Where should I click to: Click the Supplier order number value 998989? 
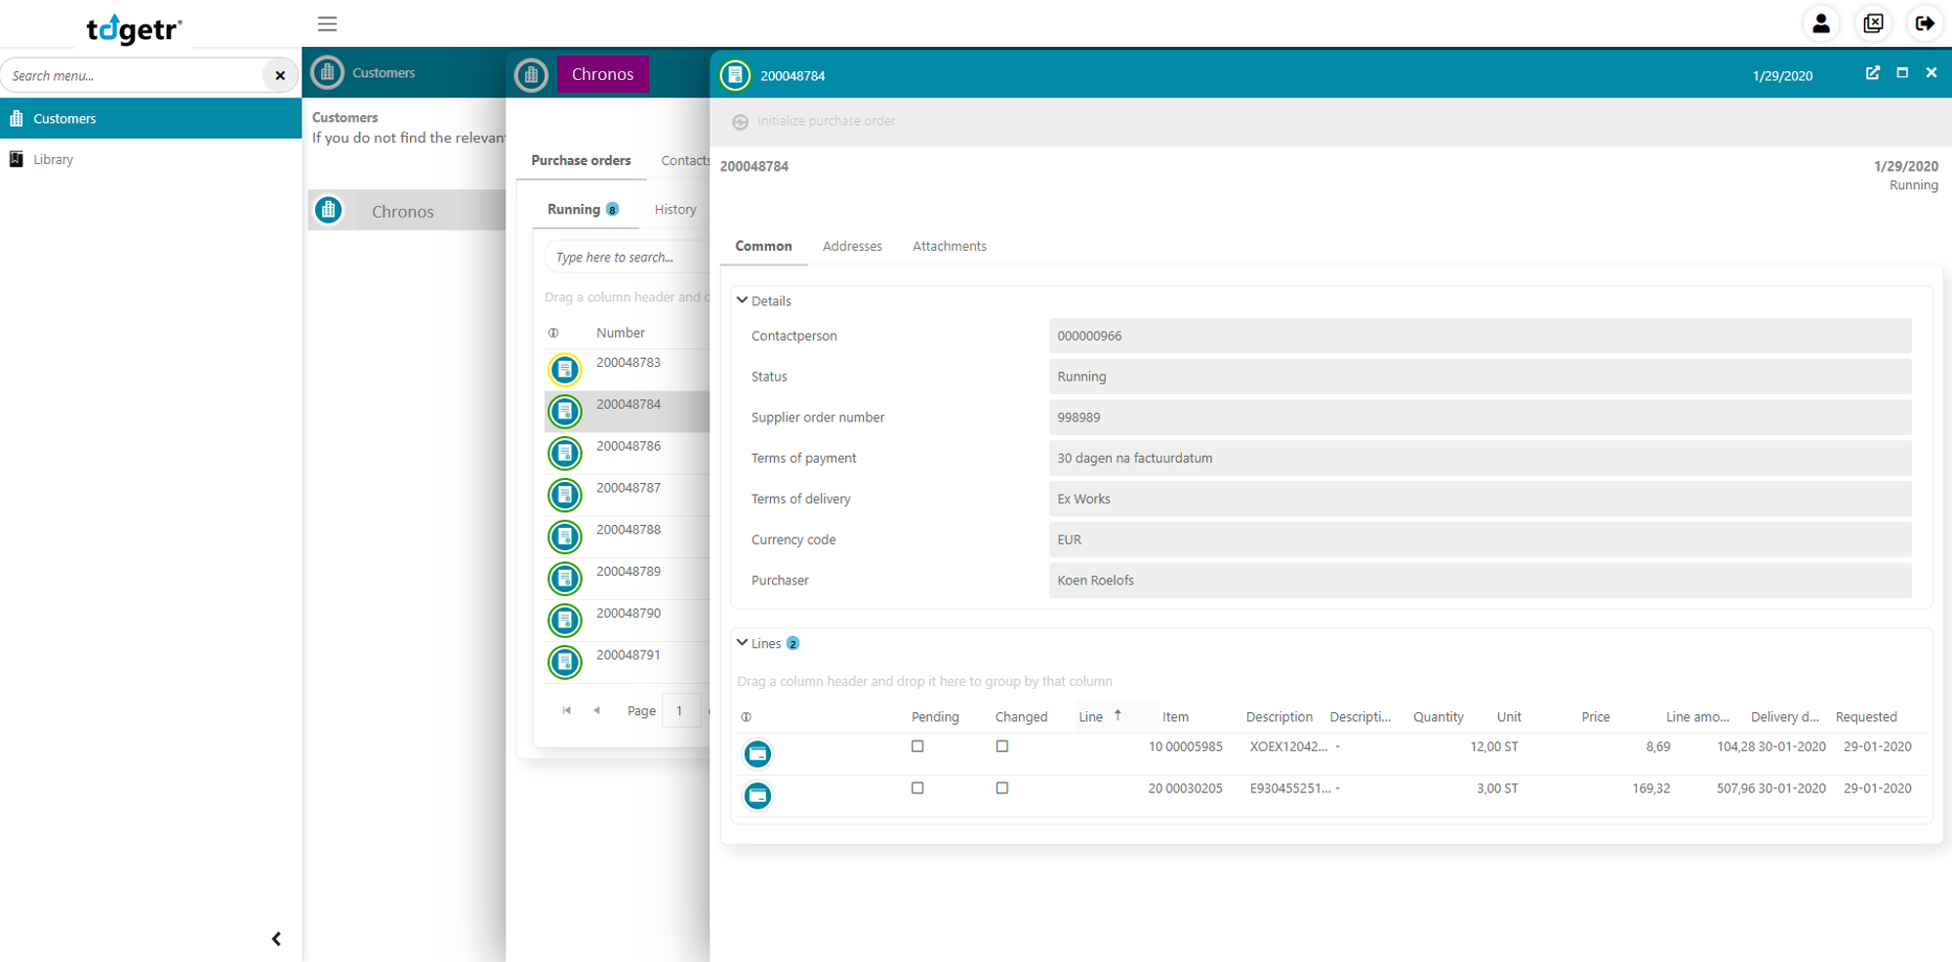click(x=1480, y=417)
